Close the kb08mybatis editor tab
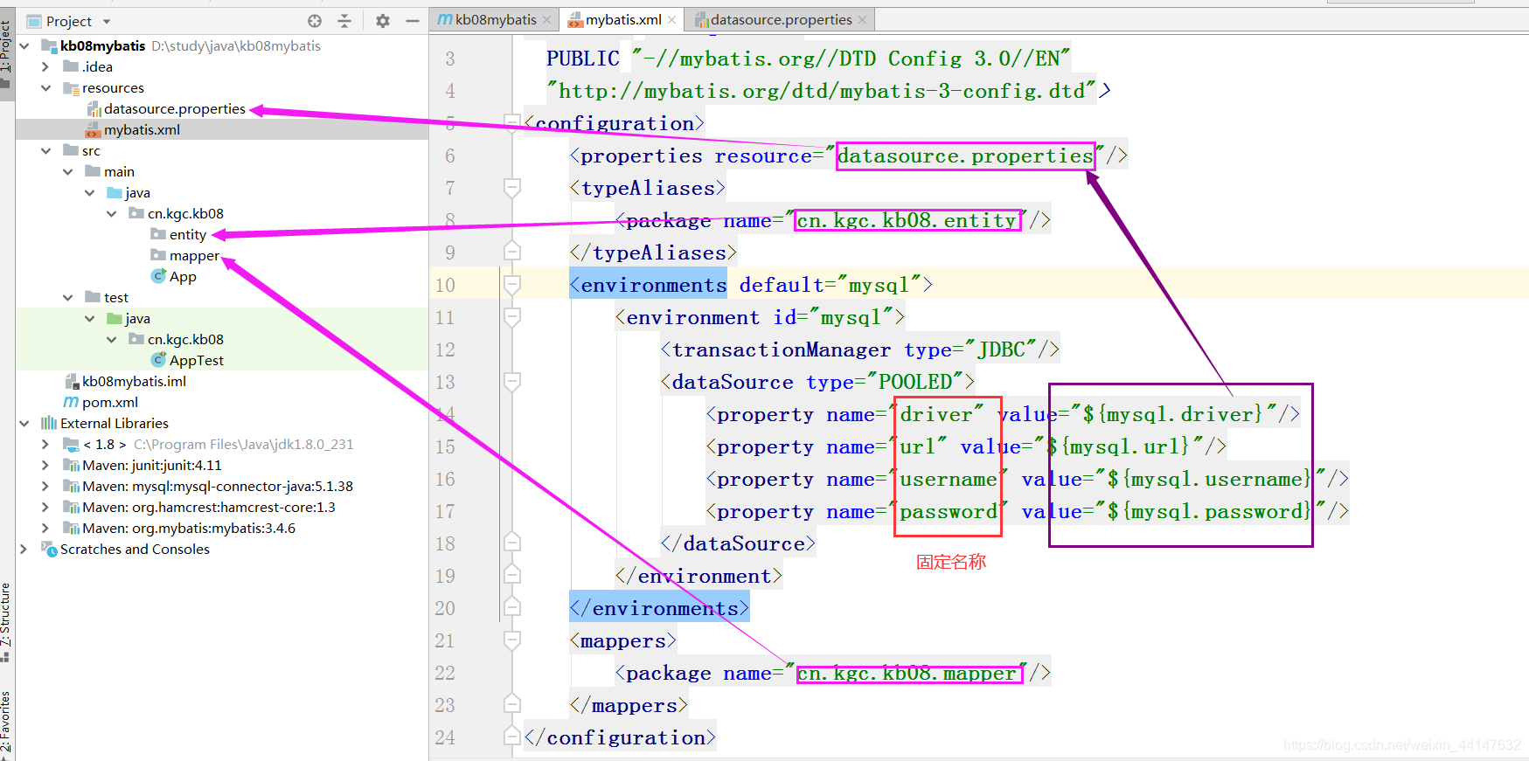 [547, 19]
